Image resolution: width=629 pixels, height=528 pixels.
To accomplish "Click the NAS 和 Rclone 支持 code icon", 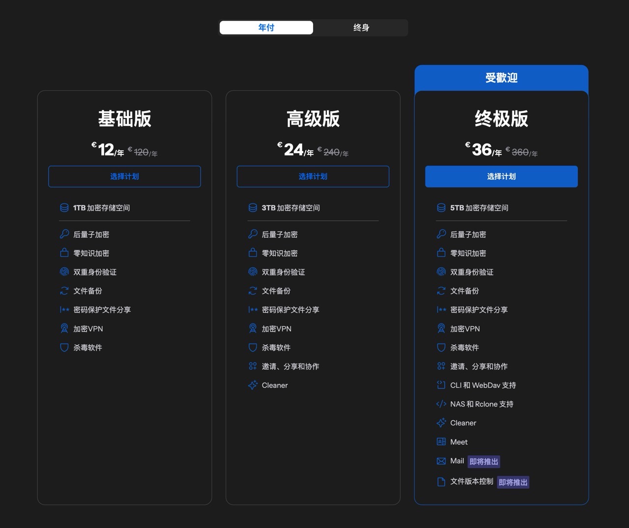I will [x=441, y=404].
